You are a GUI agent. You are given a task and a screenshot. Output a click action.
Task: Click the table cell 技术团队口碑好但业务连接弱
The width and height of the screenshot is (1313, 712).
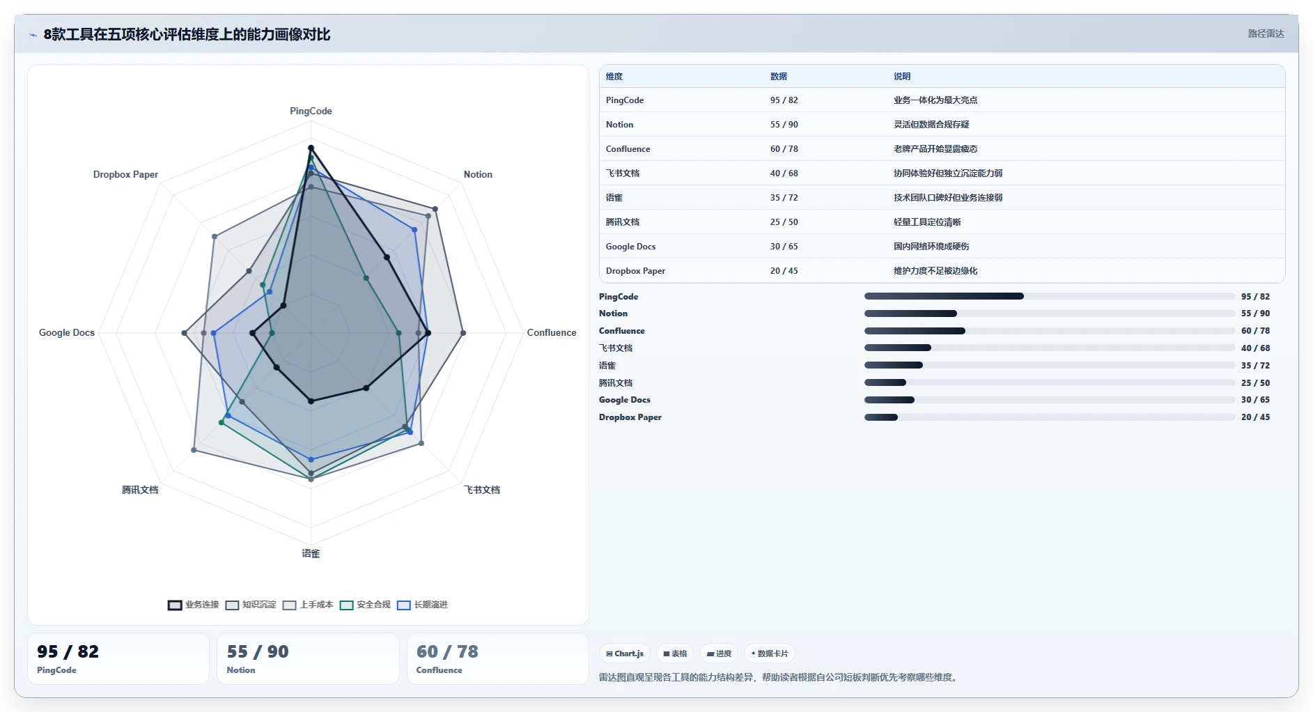click(948, 198)
